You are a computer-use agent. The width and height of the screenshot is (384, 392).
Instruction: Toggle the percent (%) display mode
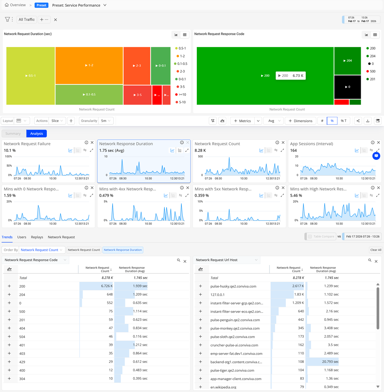tap(332, 121)
